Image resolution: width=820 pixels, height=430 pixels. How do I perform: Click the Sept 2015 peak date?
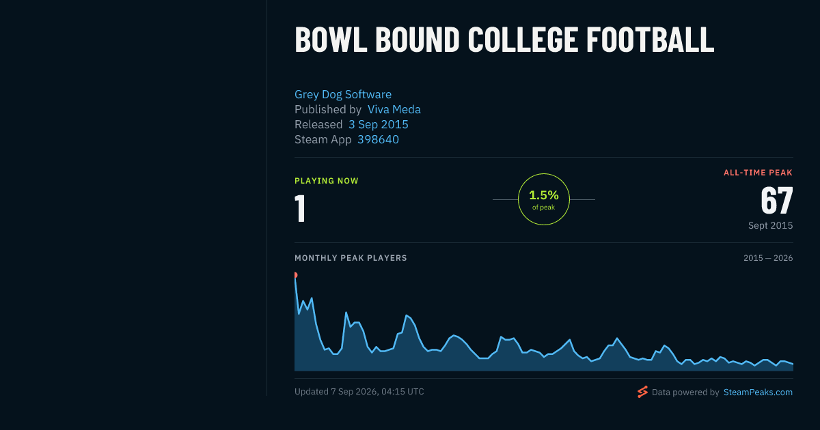[x=771, y=225]
